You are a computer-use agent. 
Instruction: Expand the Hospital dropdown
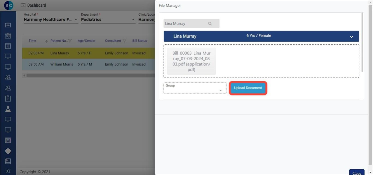click(76, 20)
